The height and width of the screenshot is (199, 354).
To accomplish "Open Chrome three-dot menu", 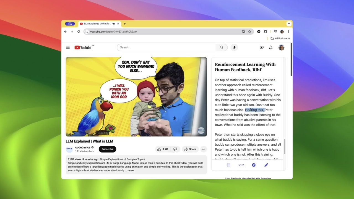I will tap(288, 32).
